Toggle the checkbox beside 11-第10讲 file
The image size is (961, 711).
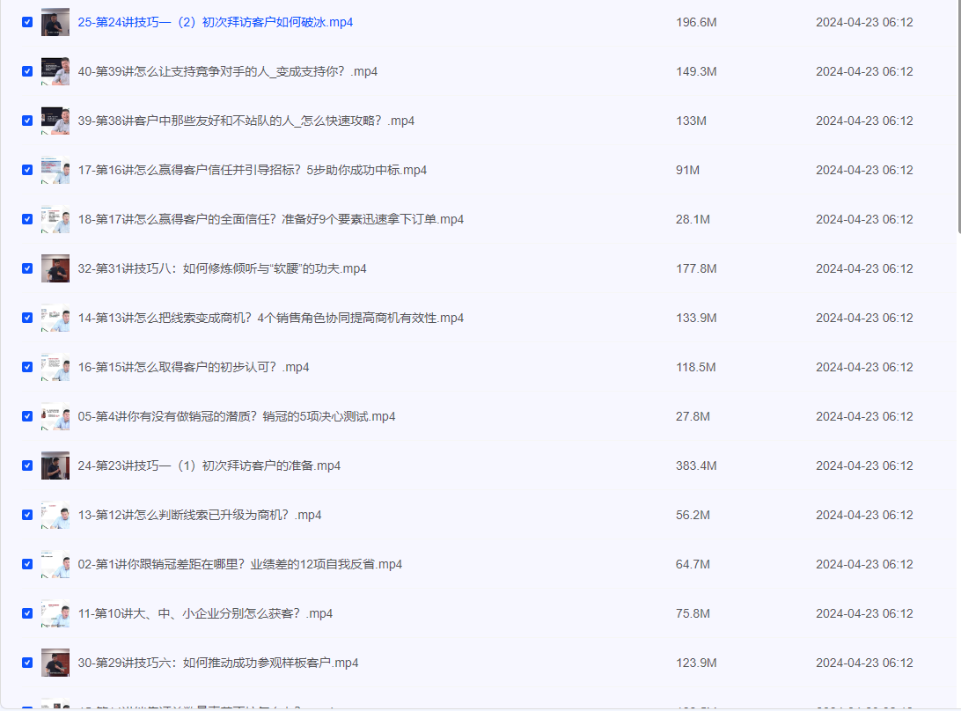point(27,613)
